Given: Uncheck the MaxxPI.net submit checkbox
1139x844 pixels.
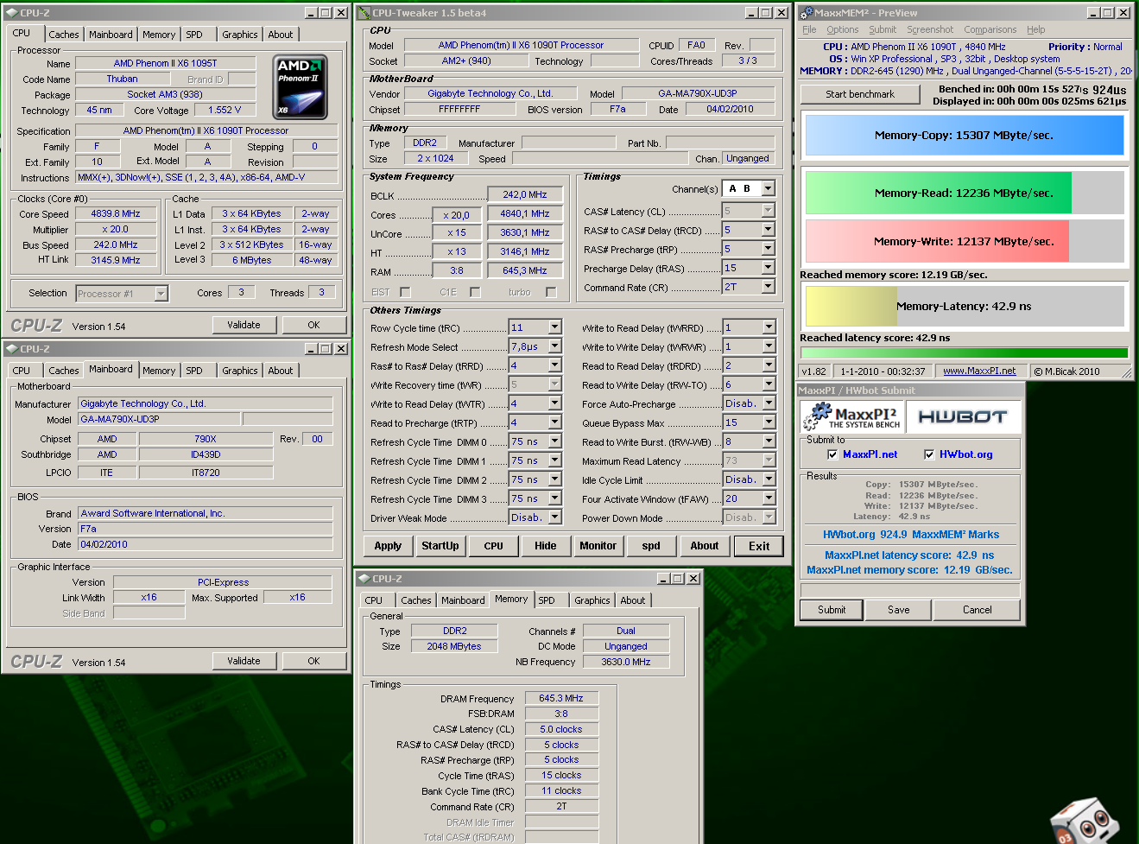Looking at the screenshot, I should pos(832,454).
